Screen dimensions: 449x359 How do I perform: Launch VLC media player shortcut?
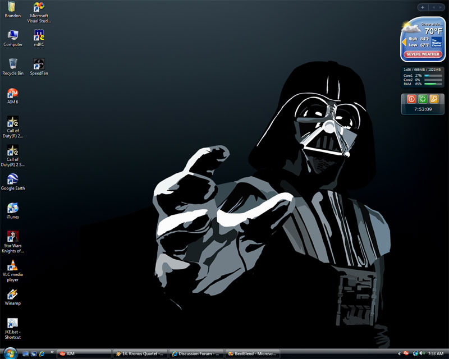(x=12, y=271)
